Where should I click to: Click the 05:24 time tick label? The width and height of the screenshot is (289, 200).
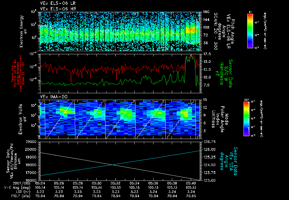(40, 183)
